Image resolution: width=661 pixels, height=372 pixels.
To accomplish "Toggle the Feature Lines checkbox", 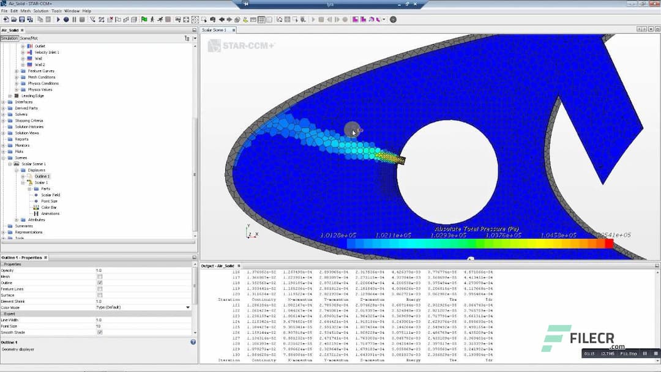I will 100,289.
